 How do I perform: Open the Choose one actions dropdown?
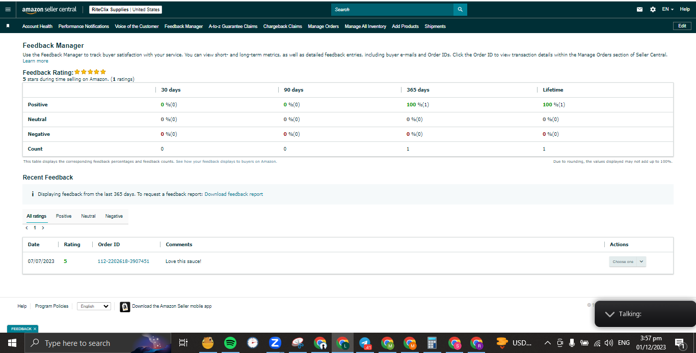pos(627,261)
